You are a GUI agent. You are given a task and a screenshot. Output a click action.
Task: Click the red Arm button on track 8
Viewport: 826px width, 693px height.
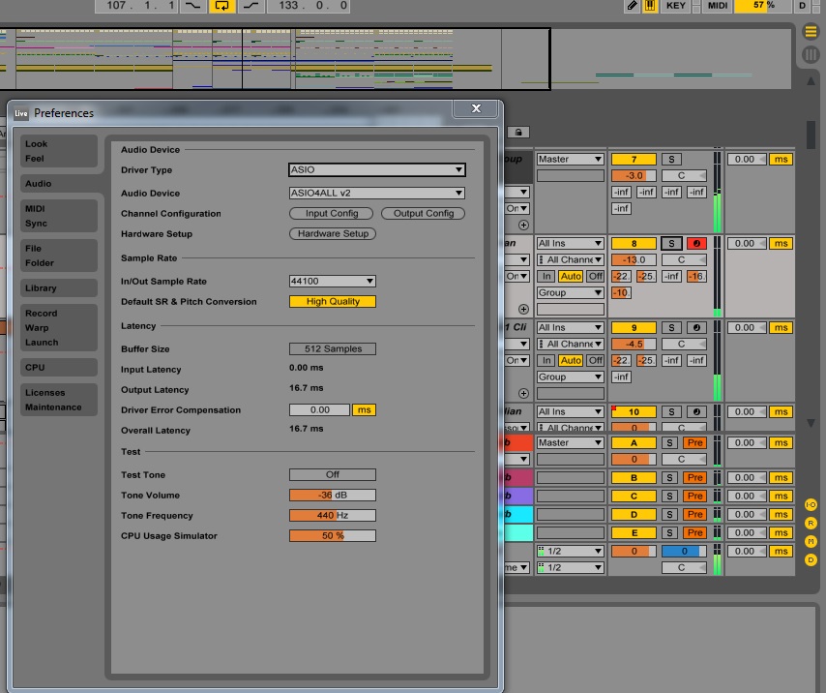[696, 244]
